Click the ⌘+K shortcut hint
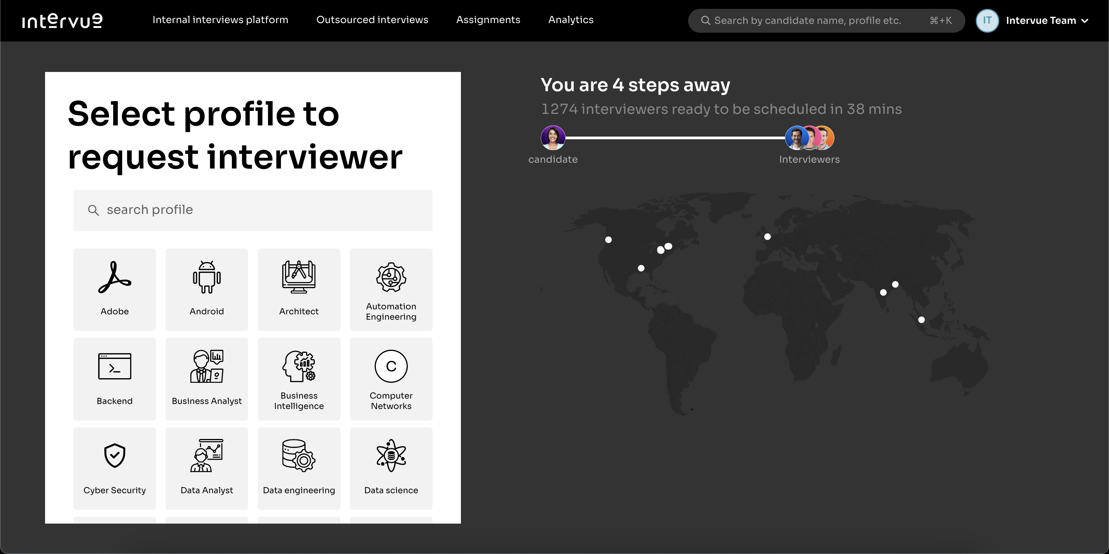 click(941, 20)
